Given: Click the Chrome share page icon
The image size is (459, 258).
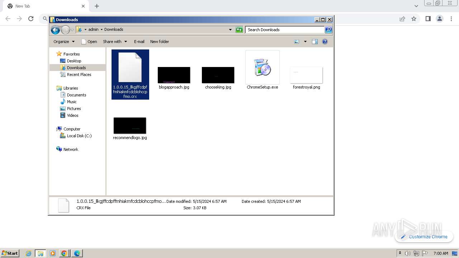Looking at the screenshot, I should point(402,19).
